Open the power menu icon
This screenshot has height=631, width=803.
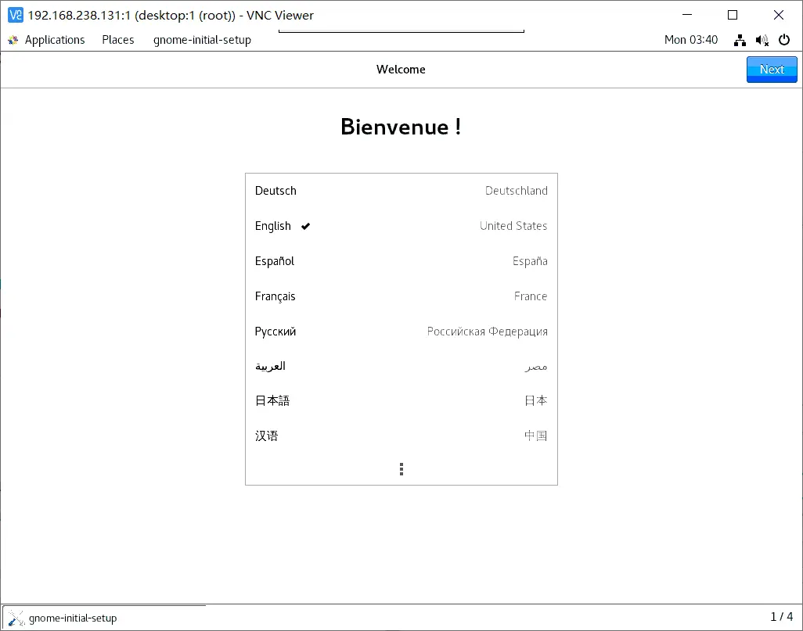click(x=784, y=40)
